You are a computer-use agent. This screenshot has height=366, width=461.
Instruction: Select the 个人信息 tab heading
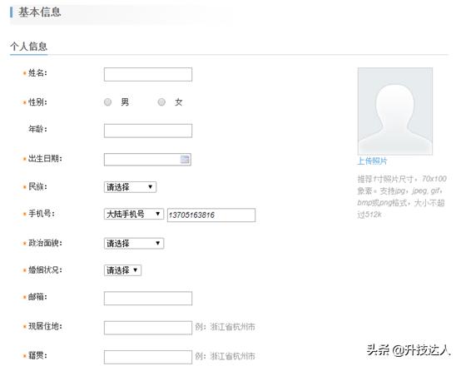point(28,47)
